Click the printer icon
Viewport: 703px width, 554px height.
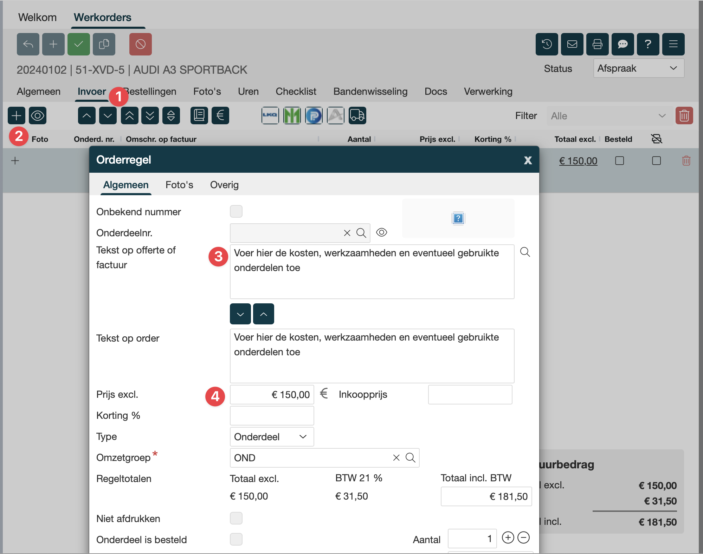point(597,44)
